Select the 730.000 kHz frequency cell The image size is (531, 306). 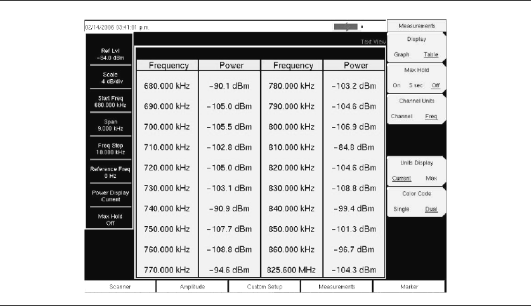click(167, 188)
